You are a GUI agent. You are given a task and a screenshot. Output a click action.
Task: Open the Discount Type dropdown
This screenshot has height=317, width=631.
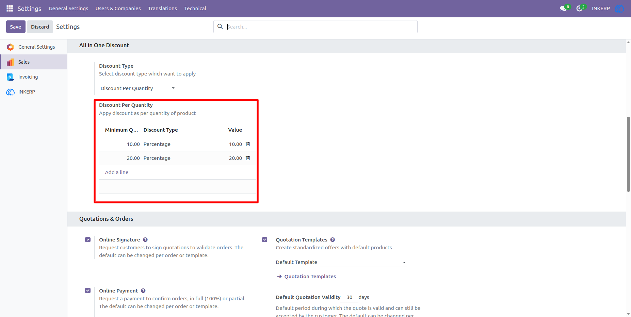[x=137, y=88]
